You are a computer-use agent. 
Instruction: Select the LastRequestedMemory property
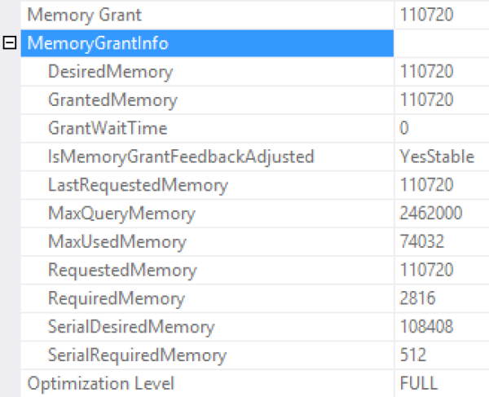pos(138,185)
